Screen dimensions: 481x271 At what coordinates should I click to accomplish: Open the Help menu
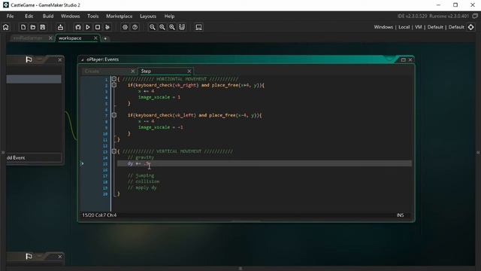[x=169, y=16]
